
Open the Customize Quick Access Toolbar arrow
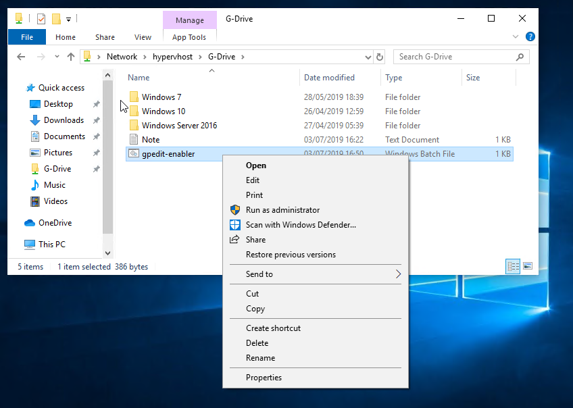tap(68, 20)
